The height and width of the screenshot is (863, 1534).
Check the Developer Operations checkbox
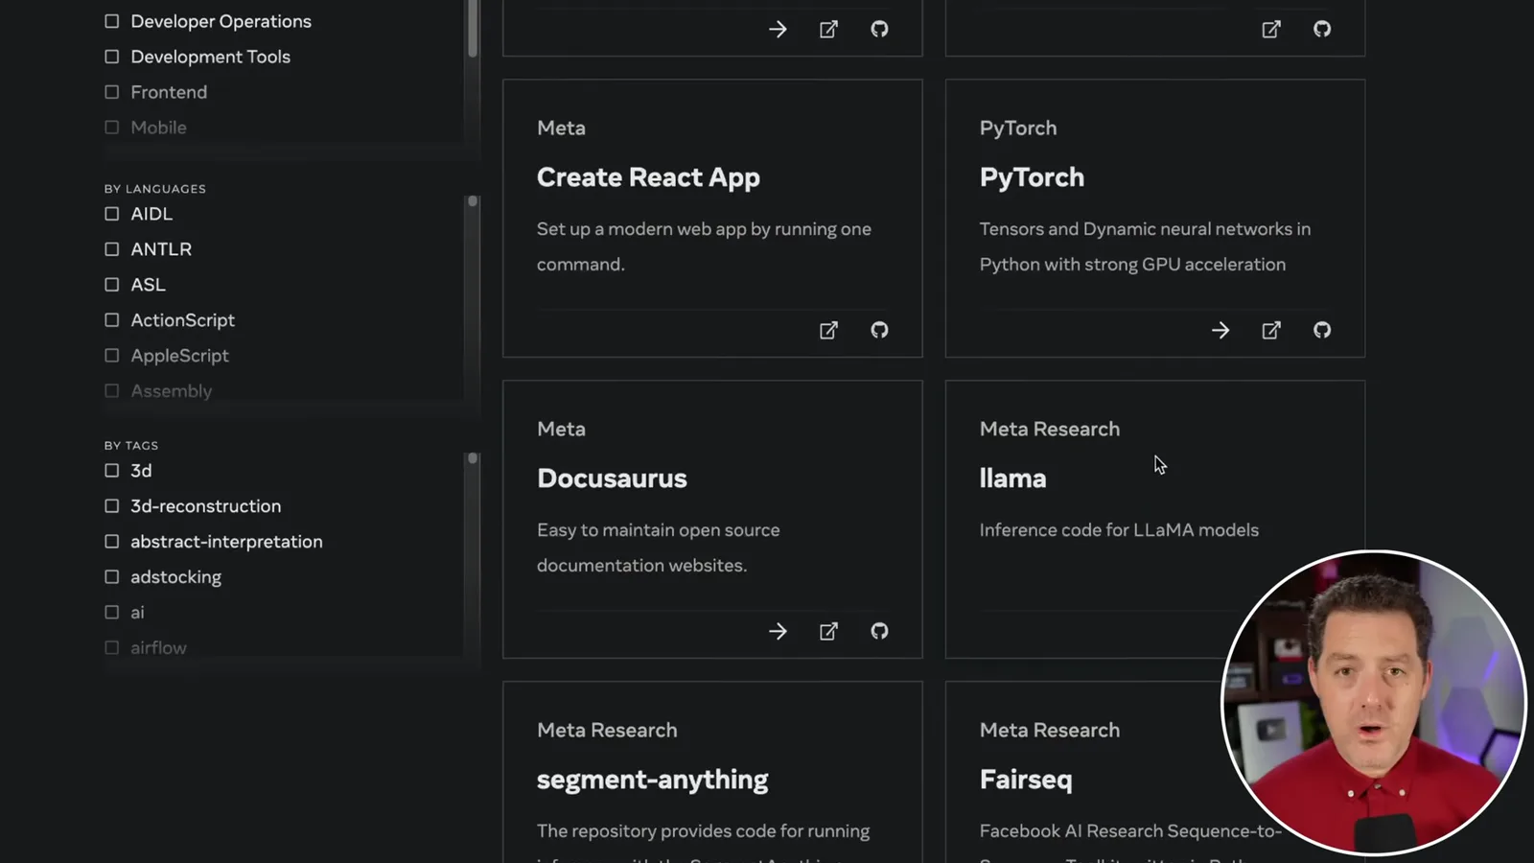point(112,21)
